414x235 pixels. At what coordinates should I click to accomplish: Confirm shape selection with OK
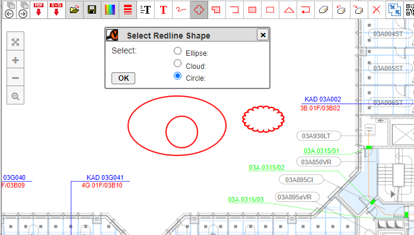123,78
